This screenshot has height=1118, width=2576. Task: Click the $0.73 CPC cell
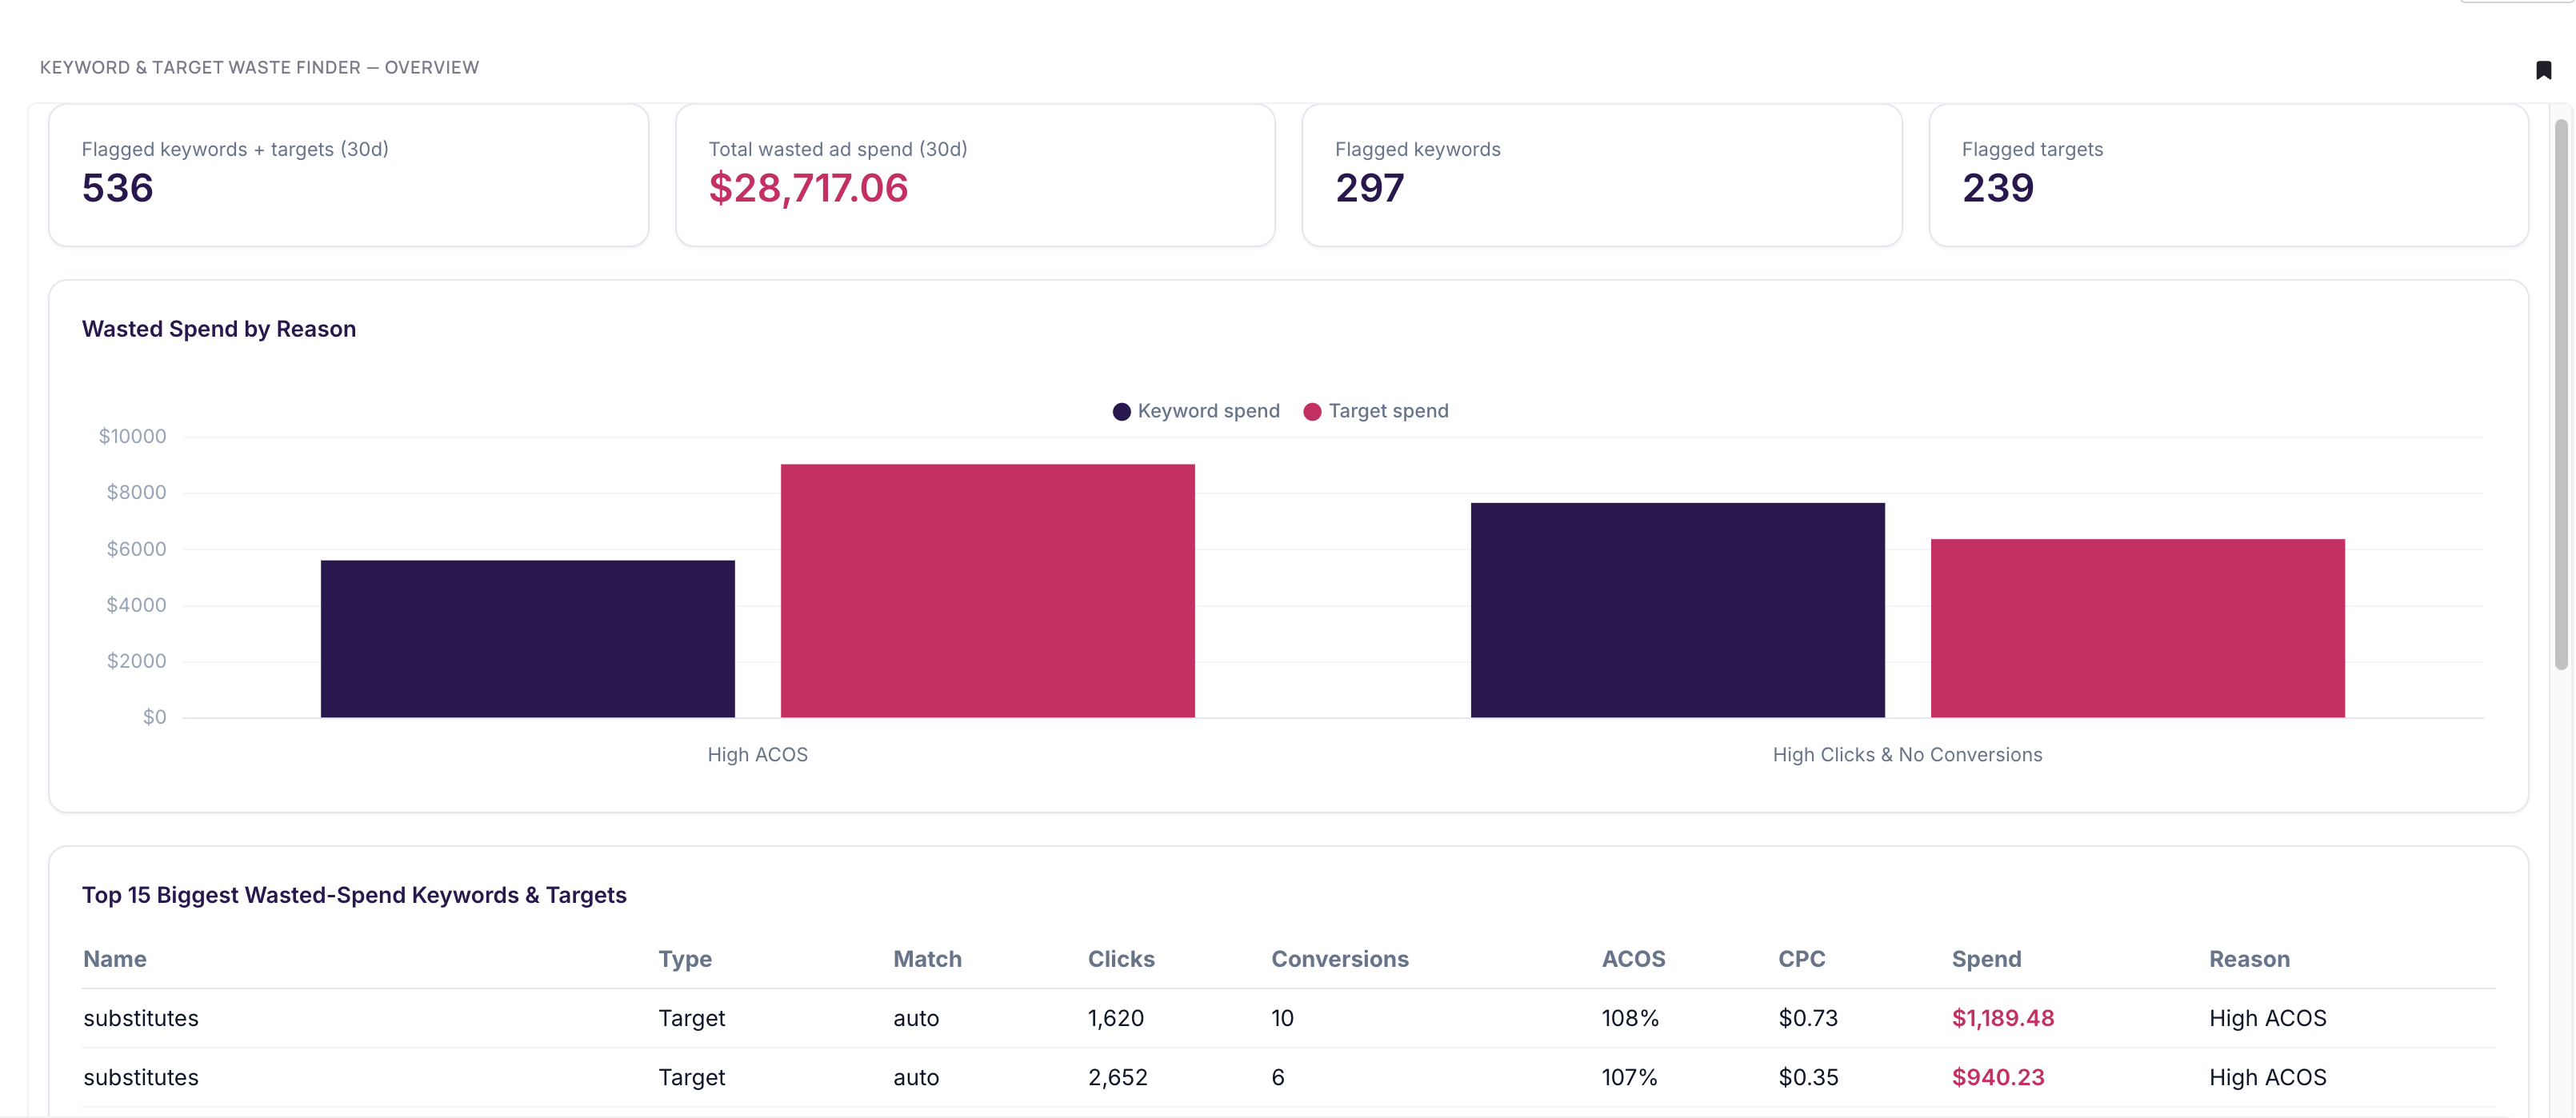1808,1018
